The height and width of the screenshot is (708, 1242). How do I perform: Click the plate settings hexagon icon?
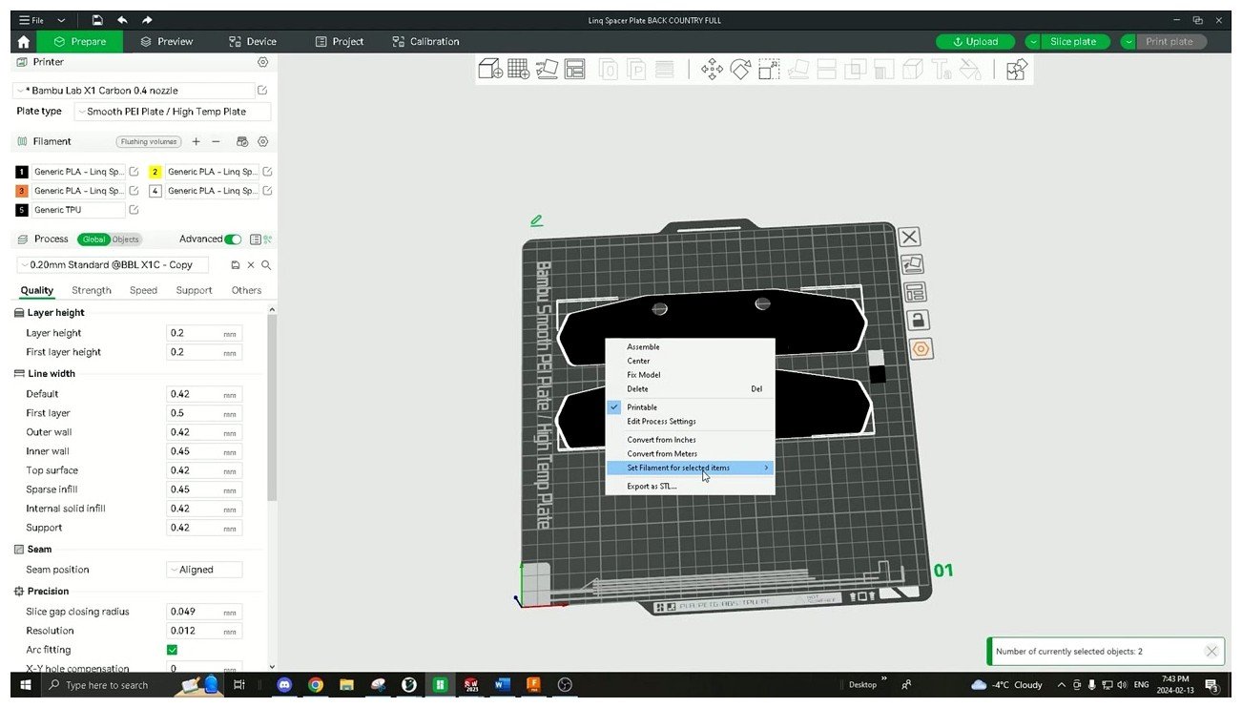[921, 348]
